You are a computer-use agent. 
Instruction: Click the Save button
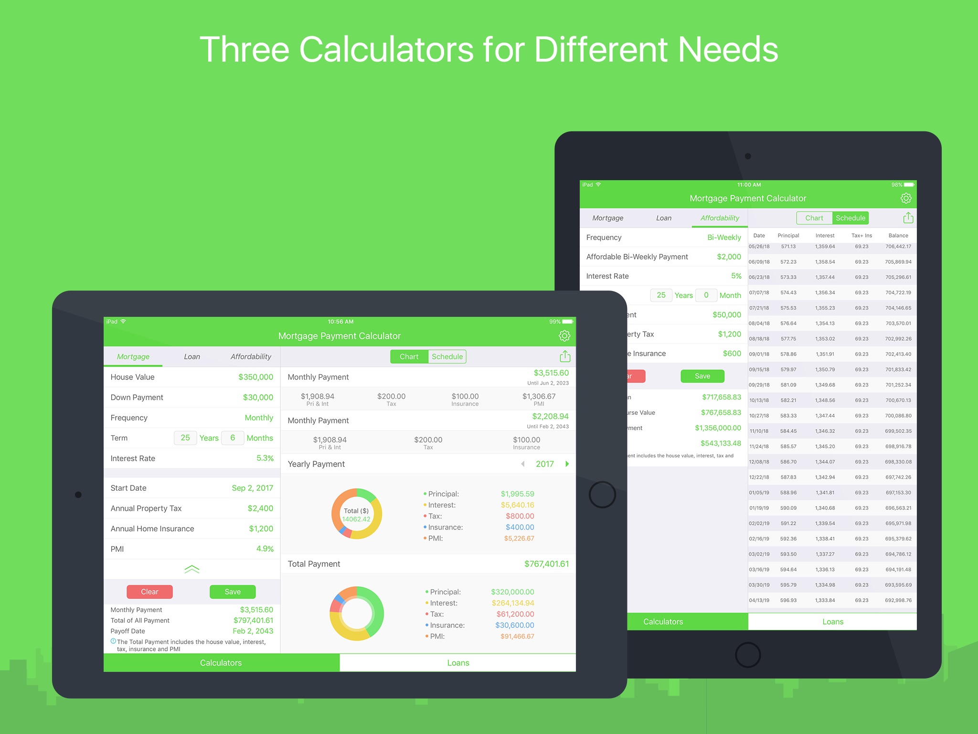233,592
